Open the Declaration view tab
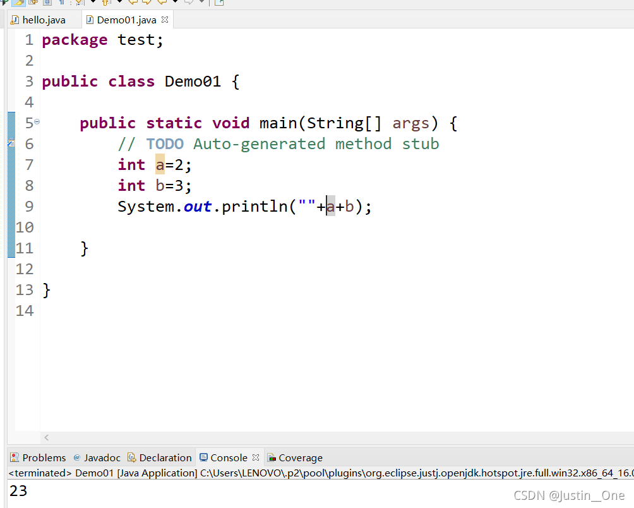This screenshot has width=634, height=508. click(x=165, y=457)
